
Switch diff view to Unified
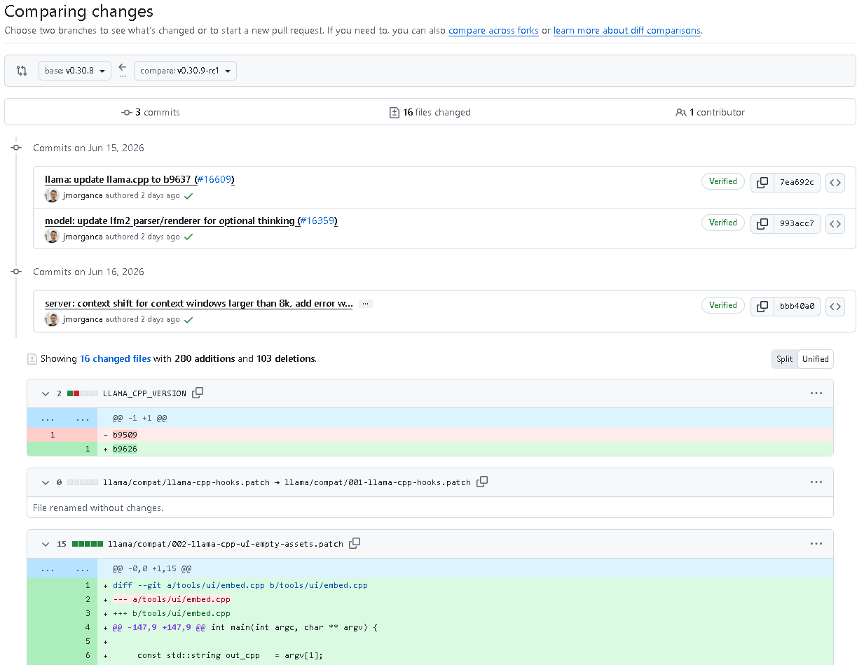(x=816, y=359)
